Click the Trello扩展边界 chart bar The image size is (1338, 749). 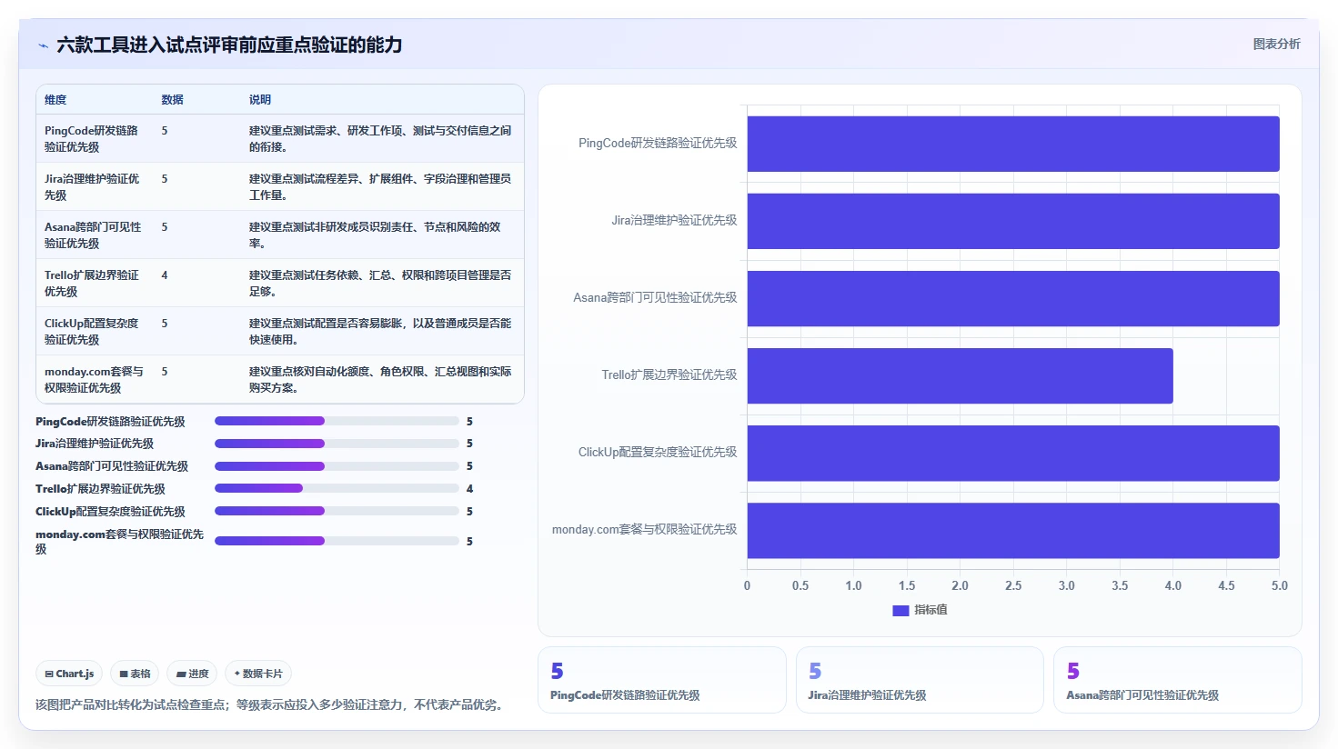(960, 375)
